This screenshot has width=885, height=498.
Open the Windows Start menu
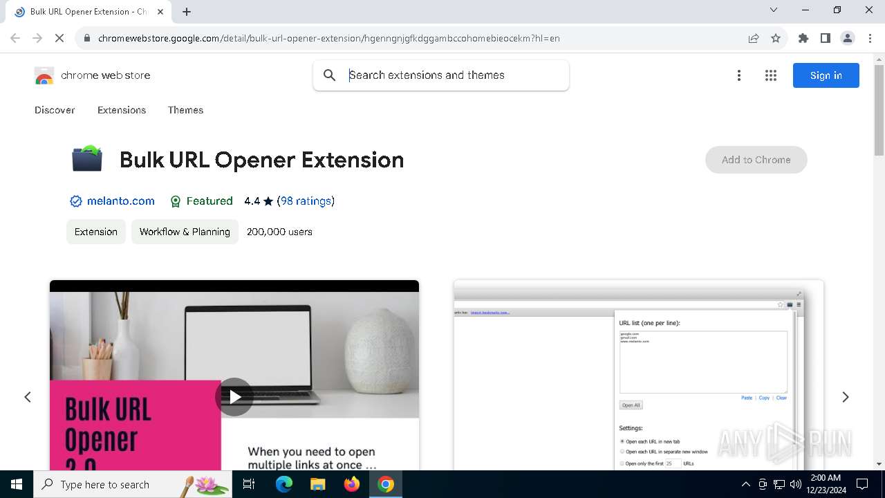[x=17, y=484]
